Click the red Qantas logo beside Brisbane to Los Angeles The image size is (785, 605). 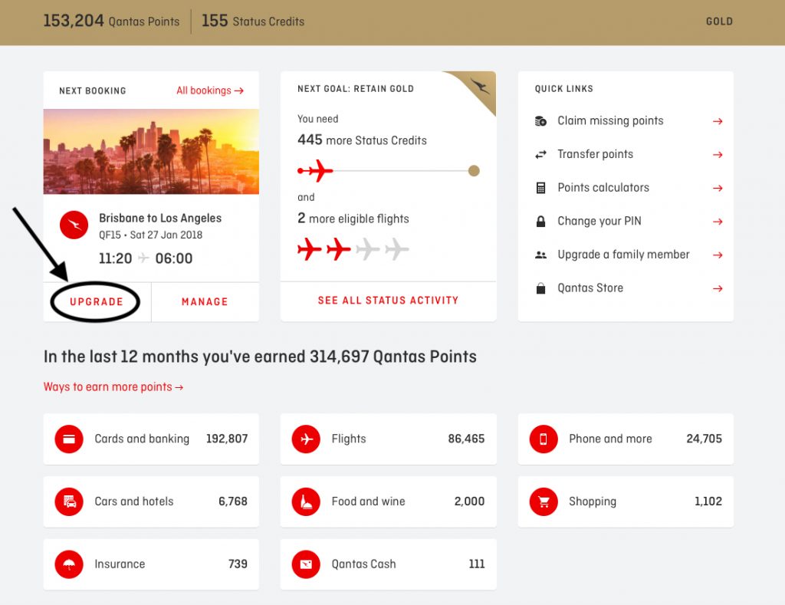[x=74, y=225]
